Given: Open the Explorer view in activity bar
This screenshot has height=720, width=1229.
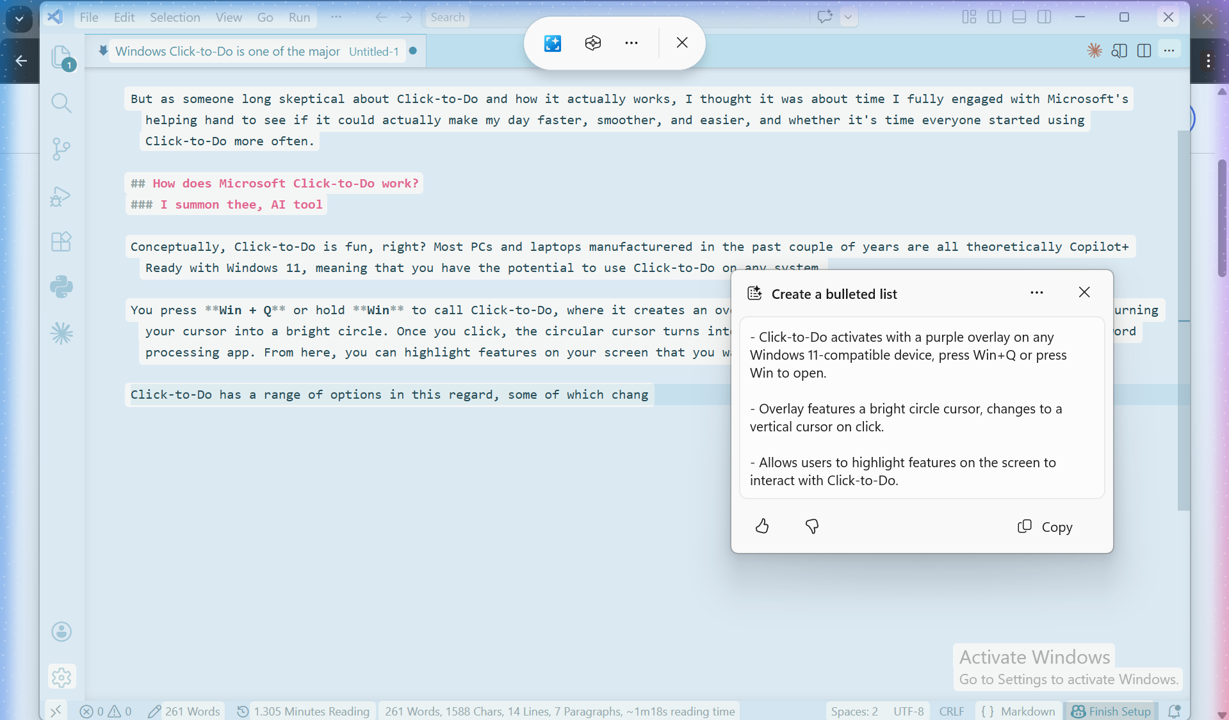Looking at the screenshot, I should click(x=61, y=58).
